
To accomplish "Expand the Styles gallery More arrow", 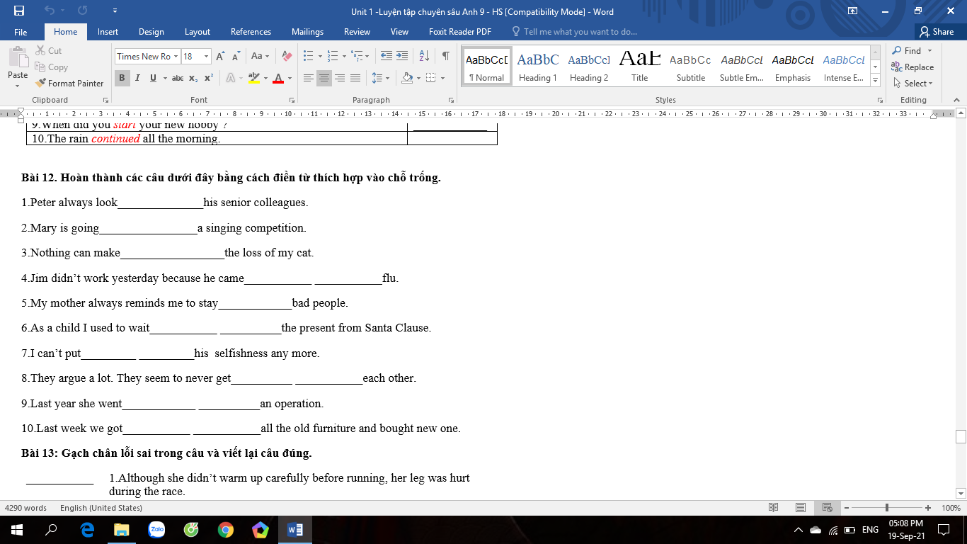I will click(876, 80).
